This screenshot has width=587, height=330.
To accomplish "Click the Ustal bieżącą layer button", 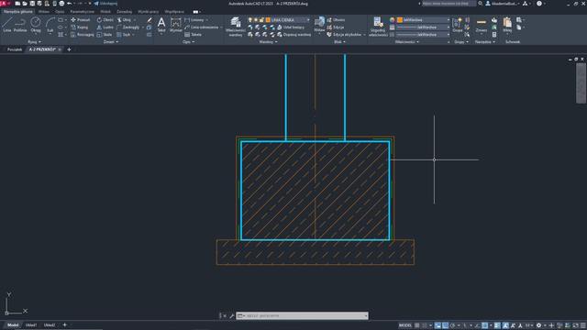I will [291, 27].
